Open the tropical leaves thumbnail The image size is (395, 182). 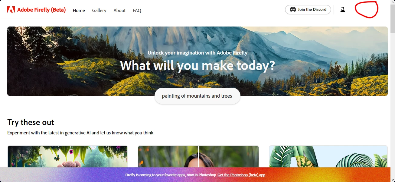pyautogui.click(x=328, y=157)
